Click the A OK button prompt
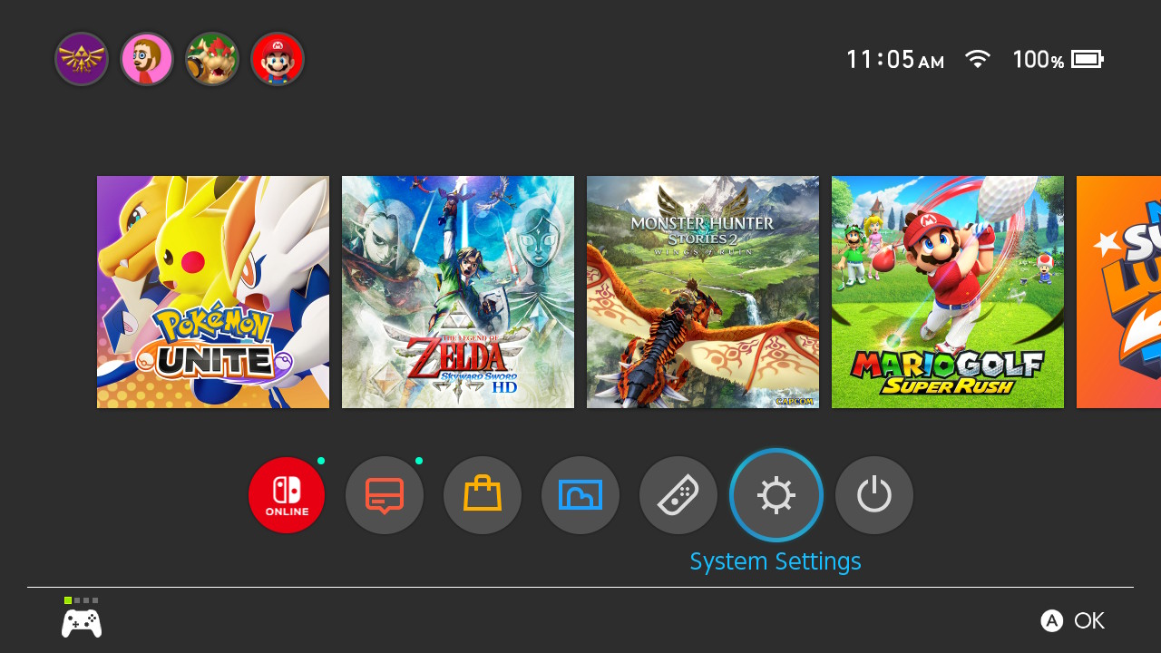The width and height of the screenshot is (1161, 653). [1073, 620]
